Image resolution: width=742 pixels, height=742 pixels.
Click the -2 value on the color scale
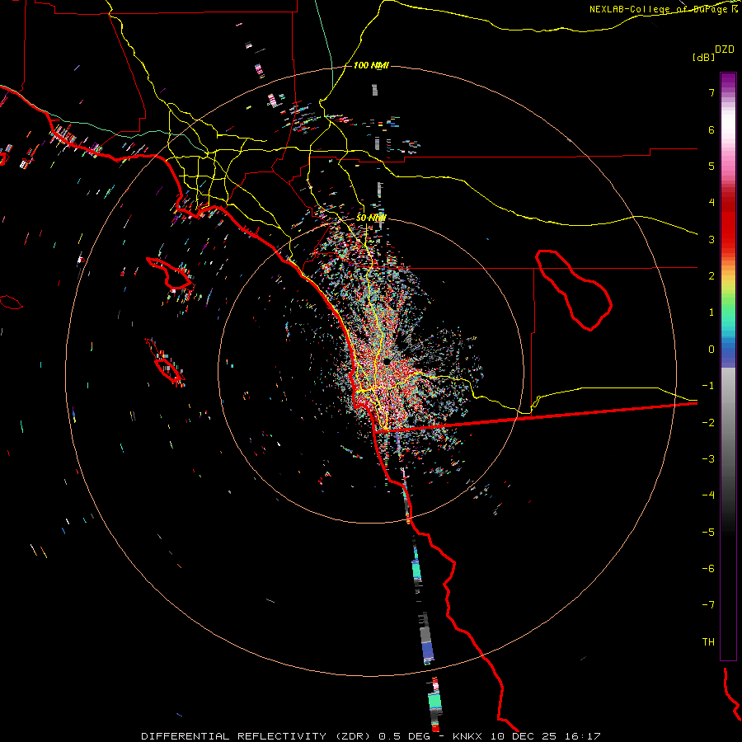pyautogui.click(x=708, y=423)
